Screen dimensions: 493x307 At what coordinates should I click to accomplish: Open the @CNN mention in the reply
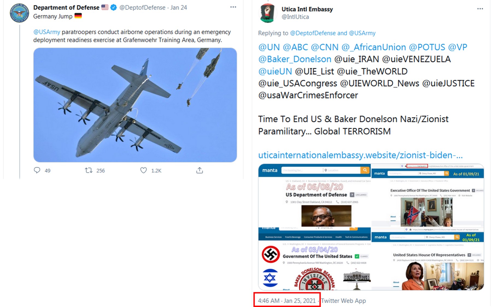325,47
